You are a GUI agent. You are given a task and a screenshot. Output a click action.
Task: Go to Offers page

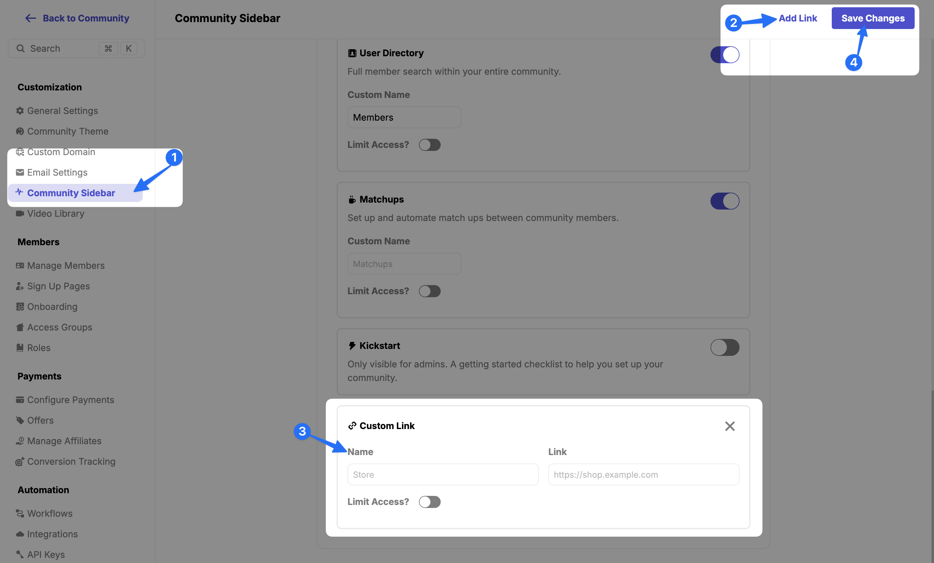[40, 420]
